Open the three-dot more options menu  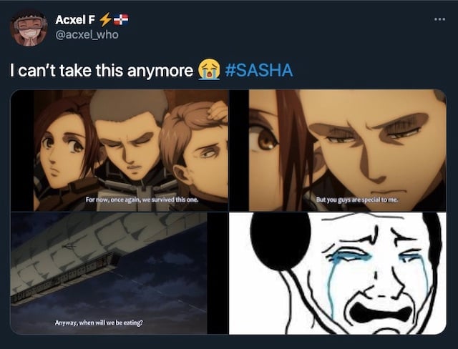[x=439, y=19]
